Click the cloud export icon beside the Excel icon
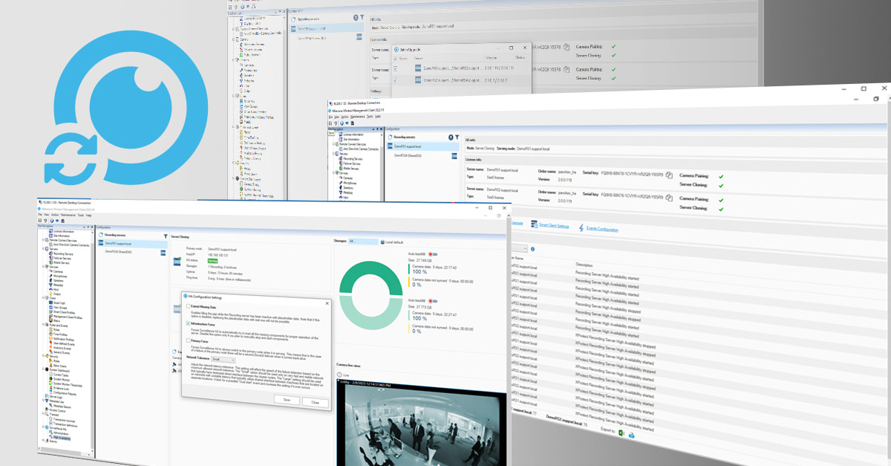Screen dimensions: 891x466 click(632, 436)
